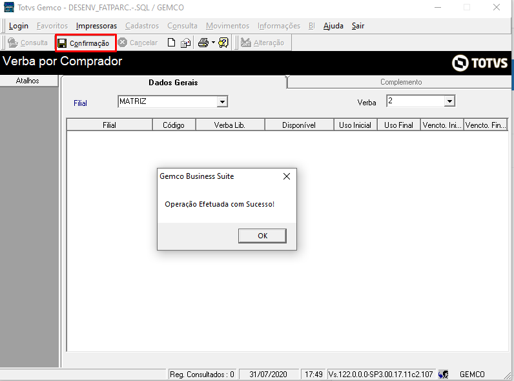The image size is (514, 381).
Task: Minimize the Totvs Gemco window
Action: coord(438,7)
